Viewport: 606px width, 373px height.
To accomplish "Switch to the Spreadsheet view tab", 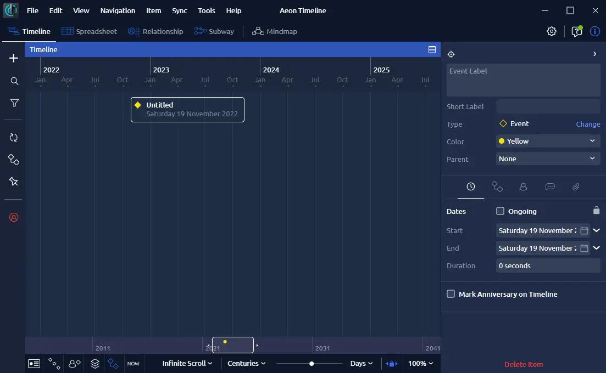I will click(89, 31).
